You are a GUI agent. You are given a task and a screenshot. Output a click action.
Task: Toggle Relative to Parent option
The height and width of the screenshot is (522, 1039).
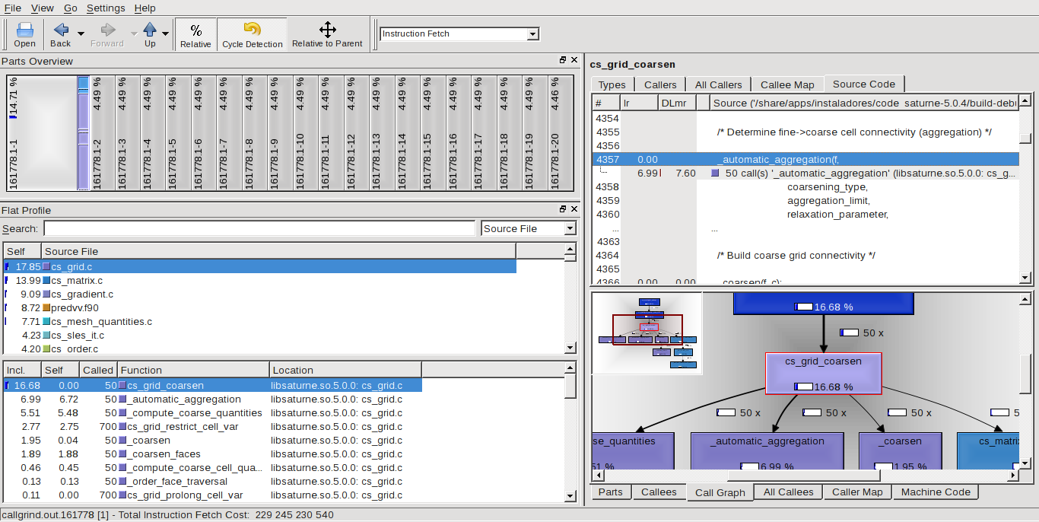pos(327,35)
